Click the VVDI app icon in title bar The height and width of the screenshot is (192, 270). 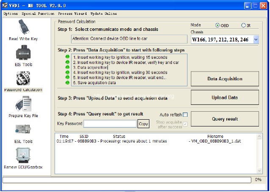point(5,5)
